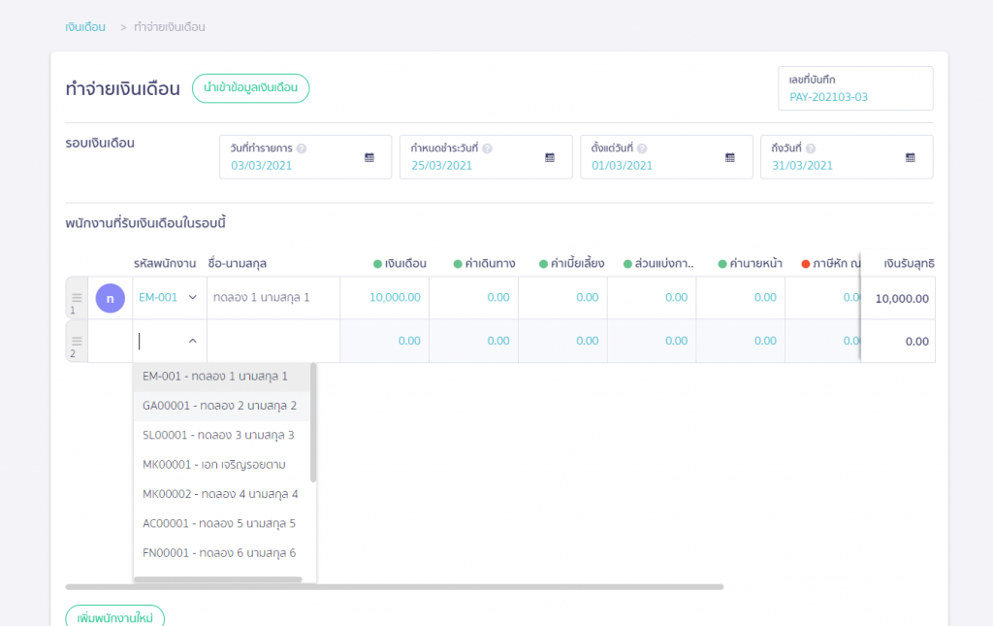Viewport: 993px width, 626px height.
Task: Open calendar icon for กำหนดชำระวันที่
Action: 550,157
